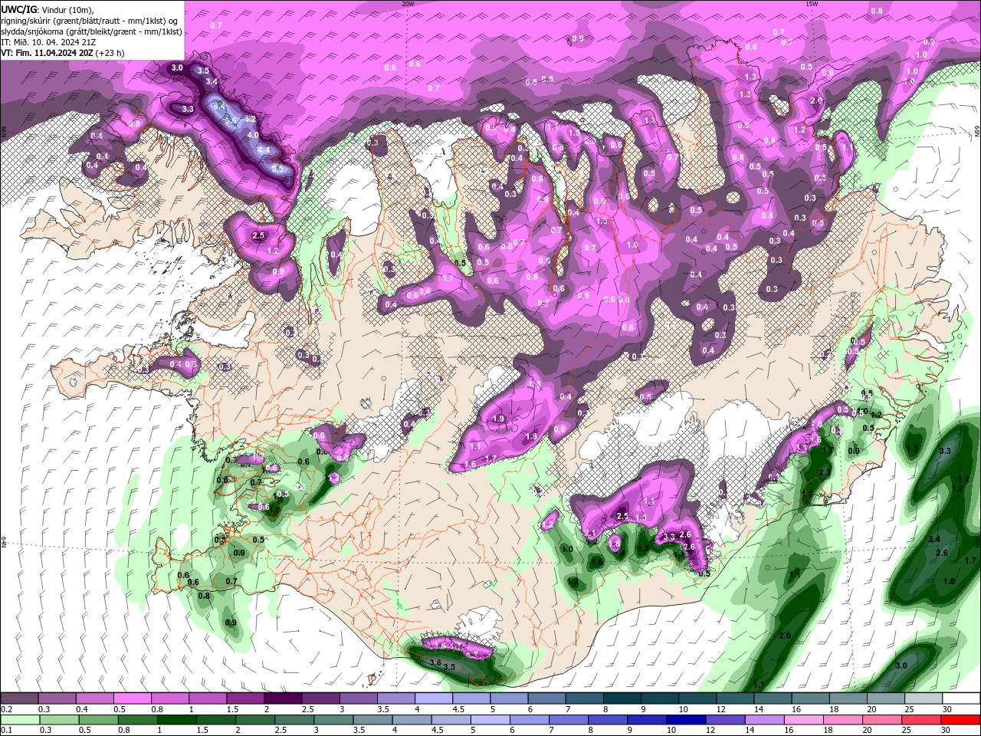Select upper scale dark purple swatch between 2 and 2.5
The image size is (981, 736).
tap(283, 698)
